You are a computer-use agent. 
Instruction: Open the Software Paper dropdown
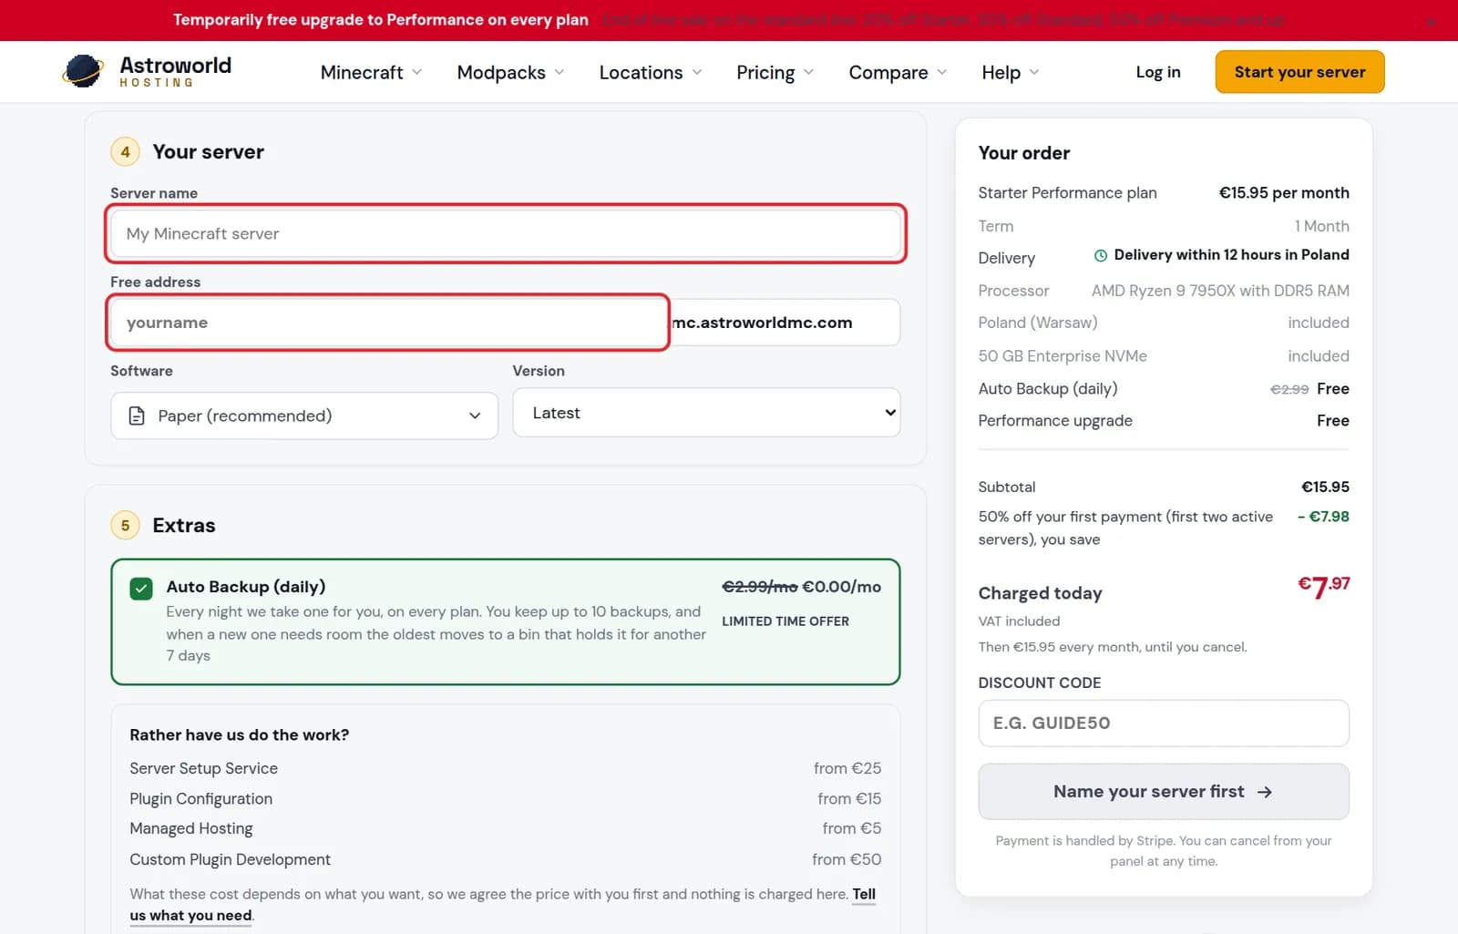pyautogui.click(x=304, y=416)
